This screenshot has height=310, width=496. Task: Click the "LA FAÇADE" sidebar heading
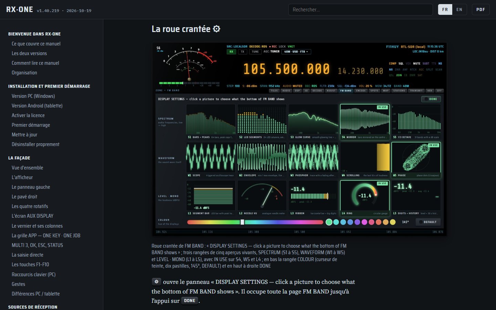[19, 158]
